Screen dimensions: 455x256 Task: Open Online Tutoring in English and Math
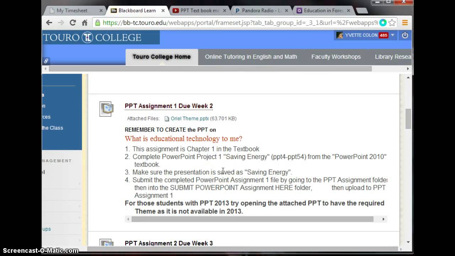251,57
